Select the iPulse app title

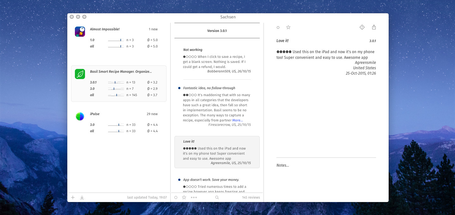pyautogui.click(x=95, y=114)
